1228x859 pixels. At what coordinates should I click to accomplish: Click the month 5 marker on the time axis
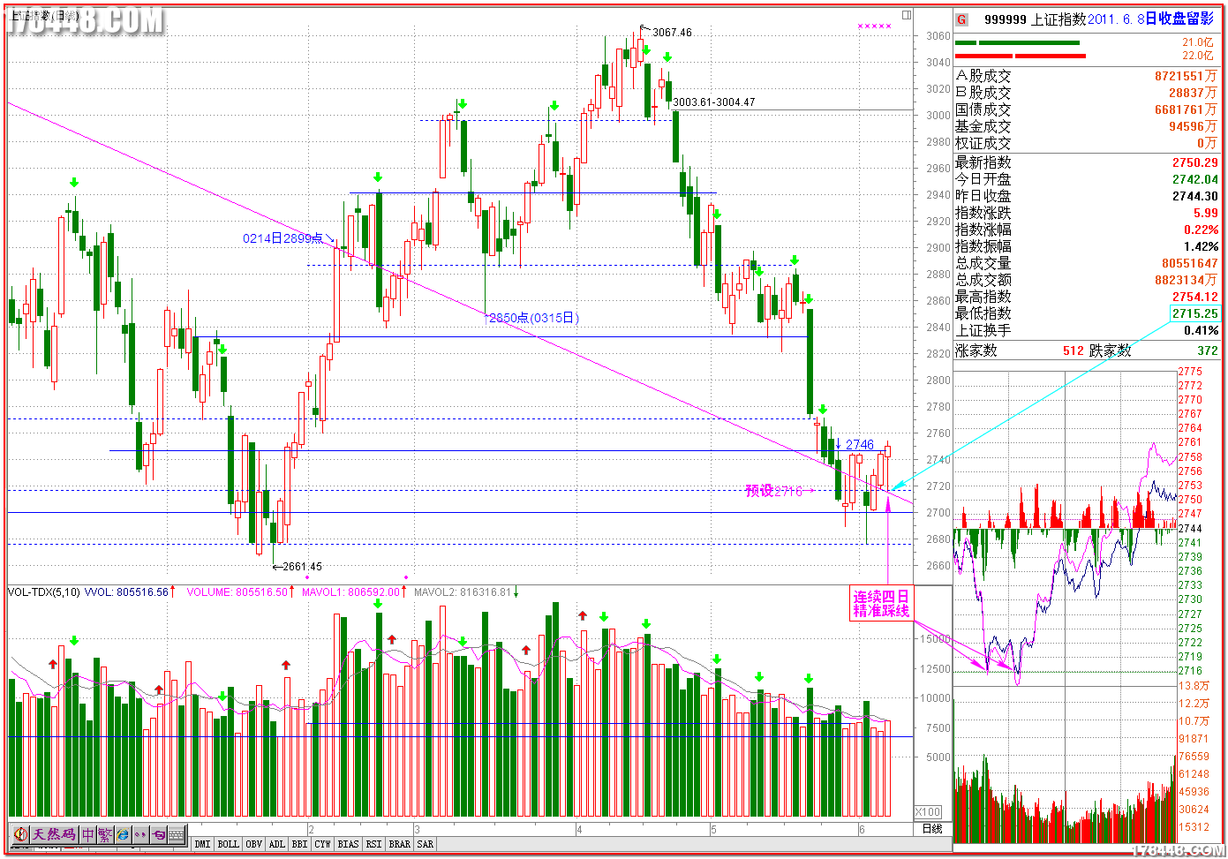(x=713, y=830)
